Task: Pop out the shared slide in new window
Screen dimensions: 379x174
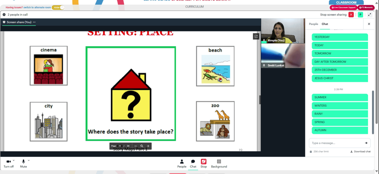Action: tap(256, 36)
